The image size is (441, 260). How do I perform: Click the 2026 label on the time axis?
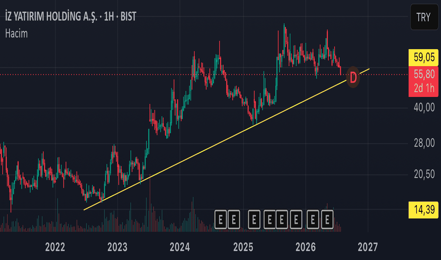click(x=306, y=247)
